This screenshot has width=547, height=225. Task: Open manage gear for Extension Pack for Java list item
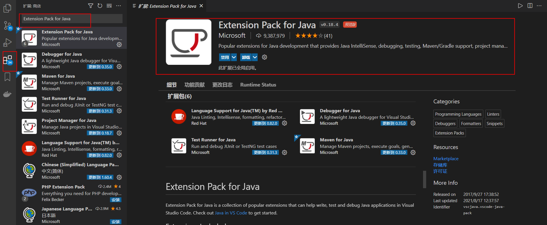pos(119,45)
